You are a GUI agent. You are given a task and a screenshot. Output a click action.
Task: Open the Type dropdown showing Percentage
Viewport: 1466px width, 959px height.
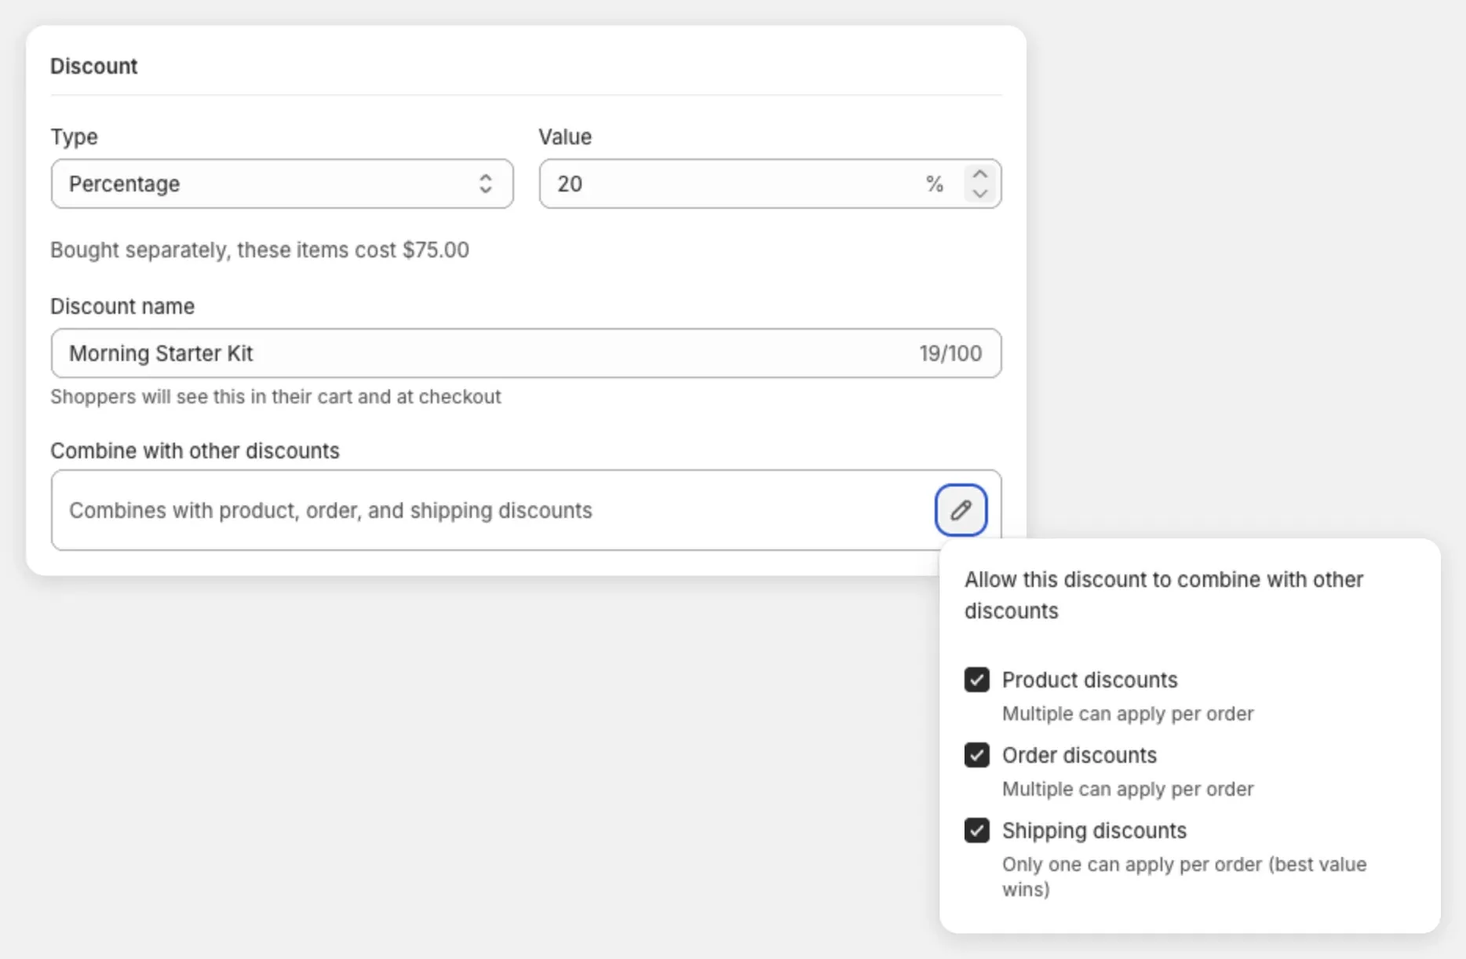point(283,184)
